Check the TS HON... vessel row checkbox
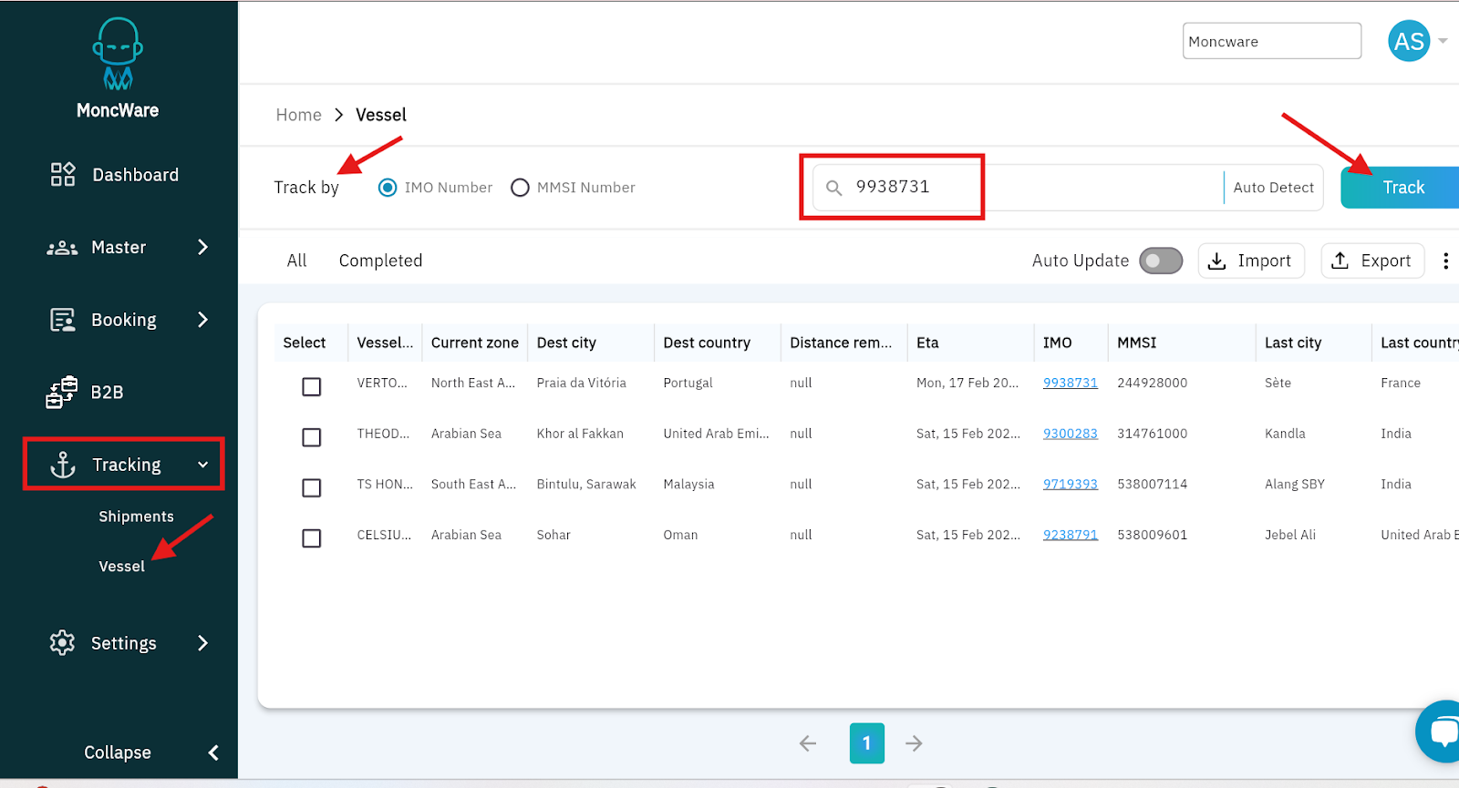 (312, 488)
